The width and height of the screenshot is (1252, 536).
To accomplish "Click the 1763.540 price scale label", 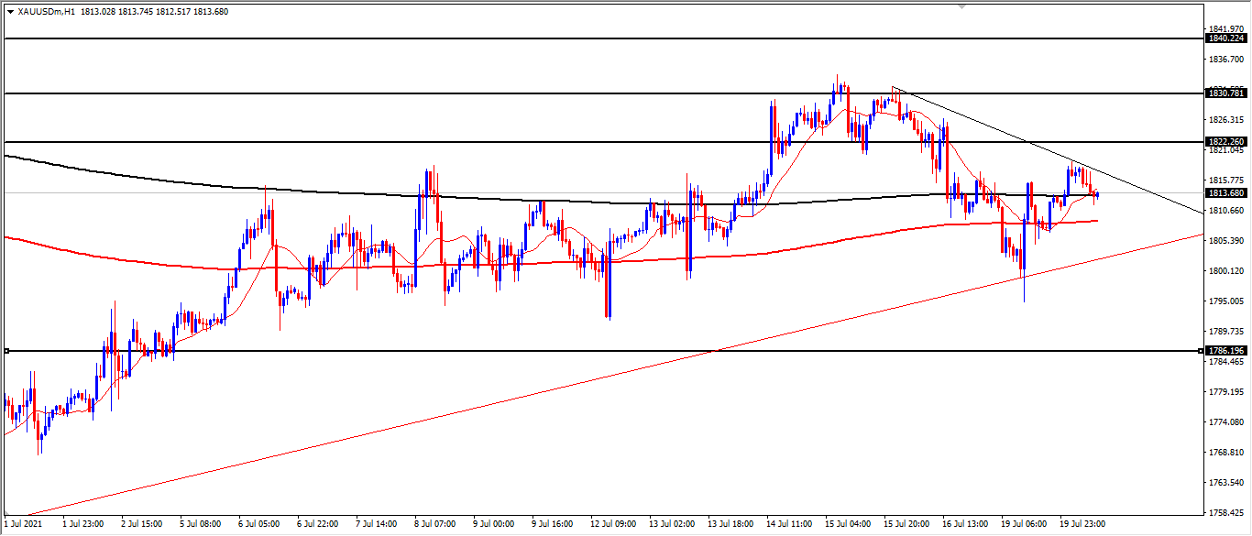I will coord(1227,483).
